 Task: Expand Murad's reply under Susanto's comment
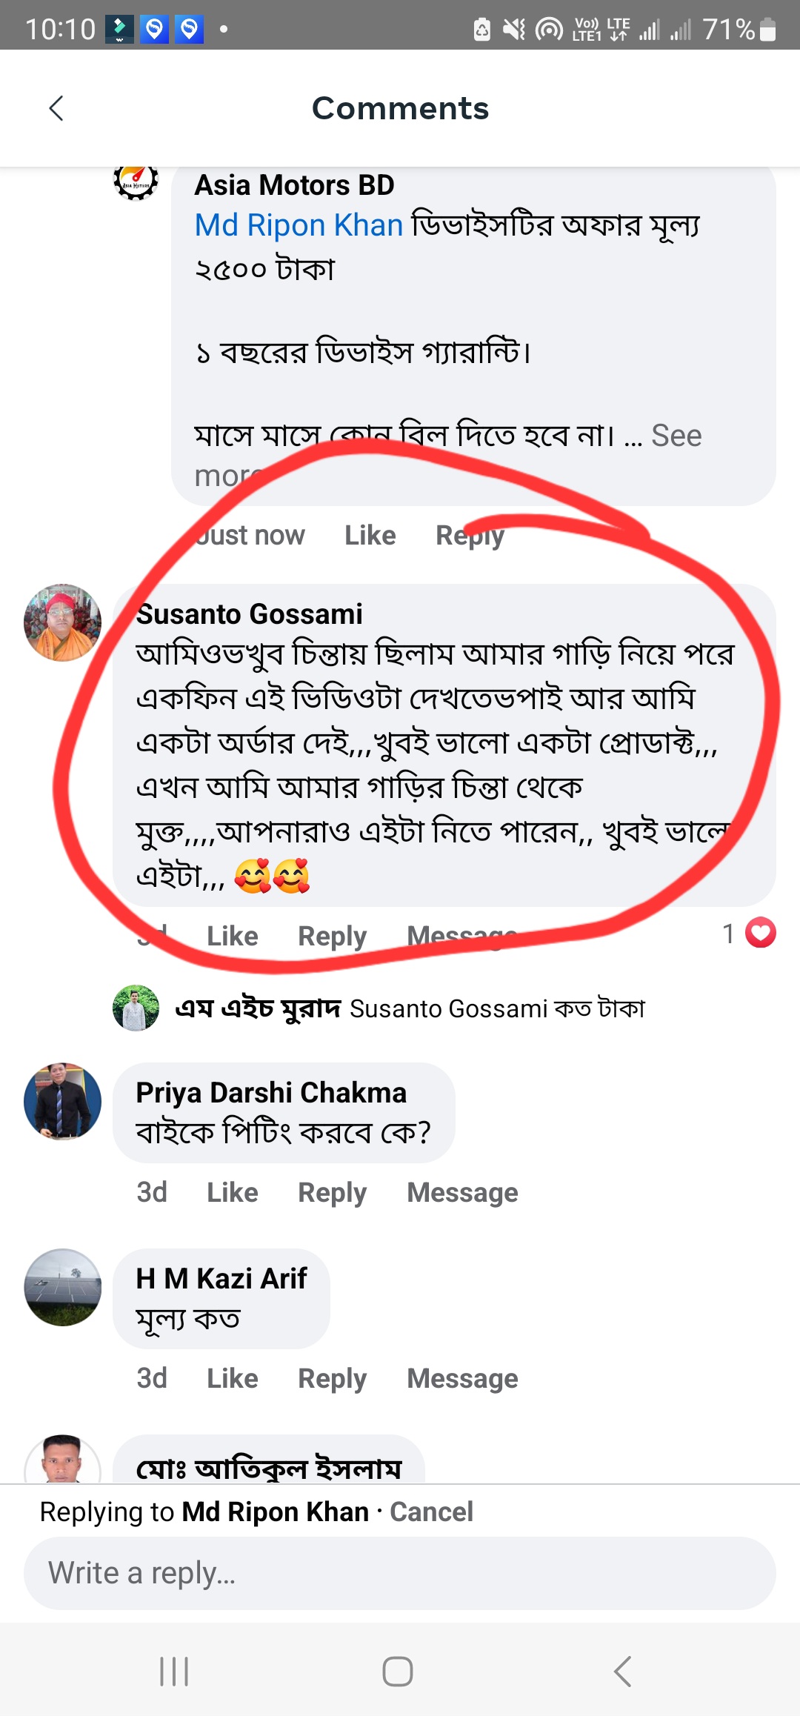[410, 1008]
